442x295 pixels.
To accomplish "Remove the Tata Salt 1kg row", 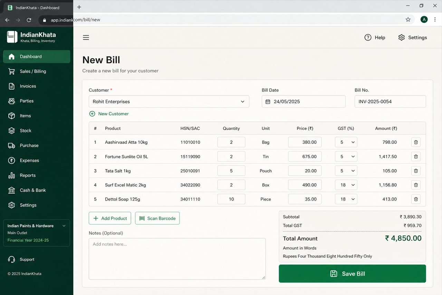I will 416,171.
